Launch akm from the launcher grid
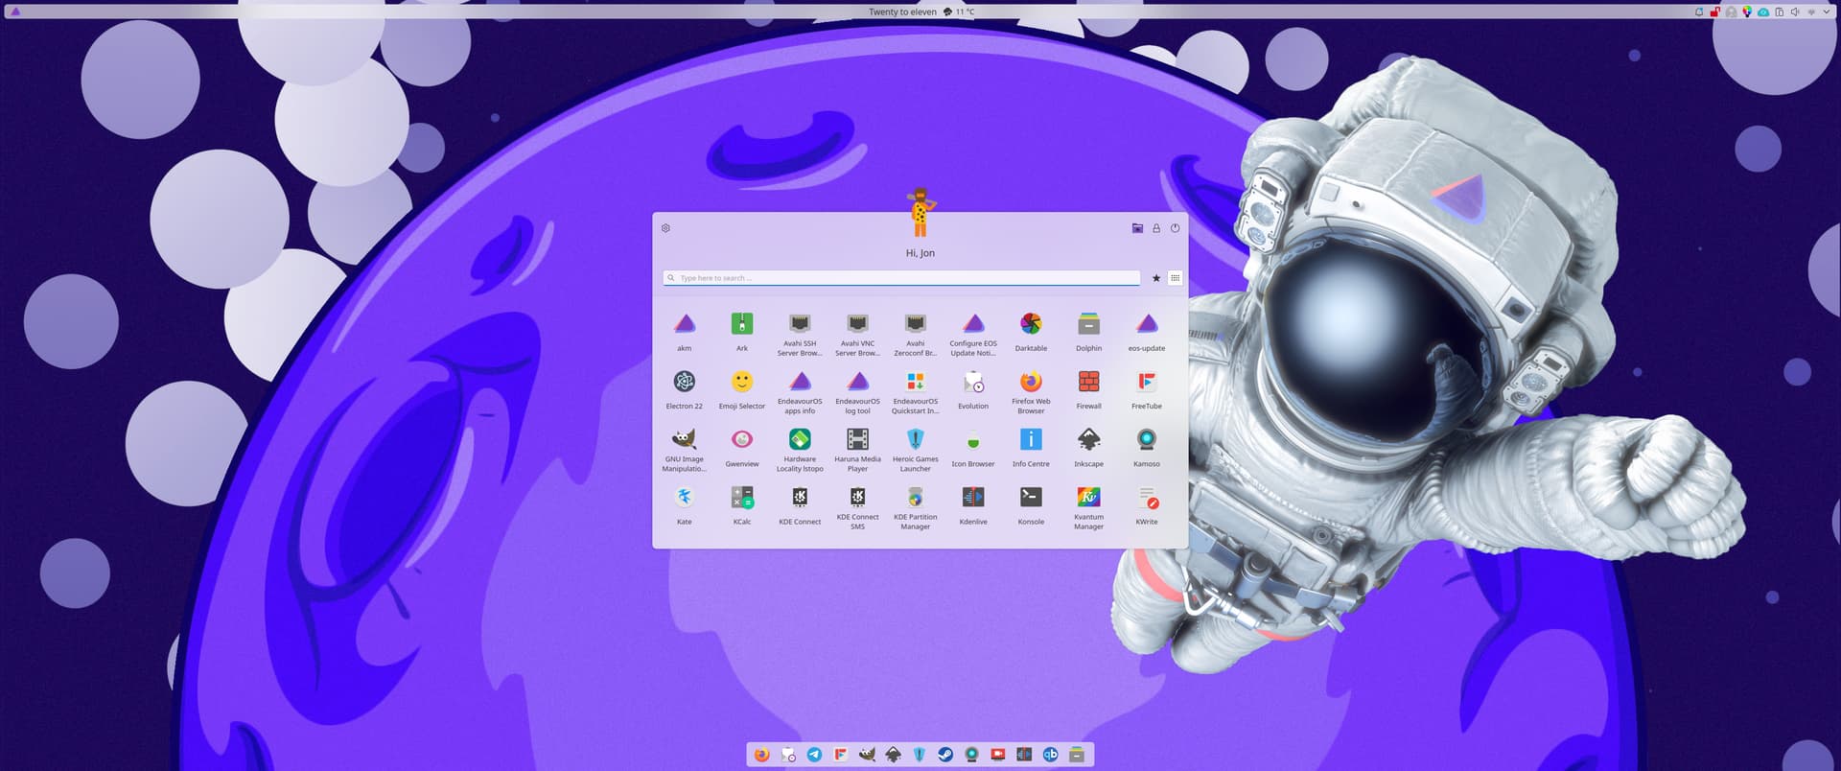Viewport: 1841px width, 771px height. (x=684, y=331)
